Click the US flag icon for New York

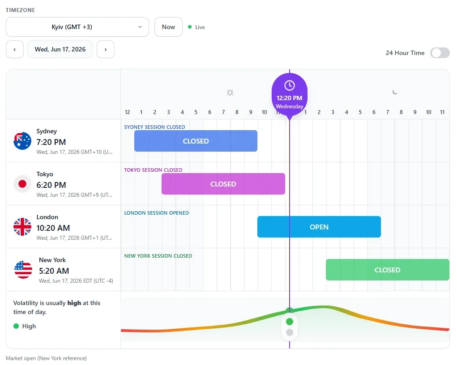point(23,269)
